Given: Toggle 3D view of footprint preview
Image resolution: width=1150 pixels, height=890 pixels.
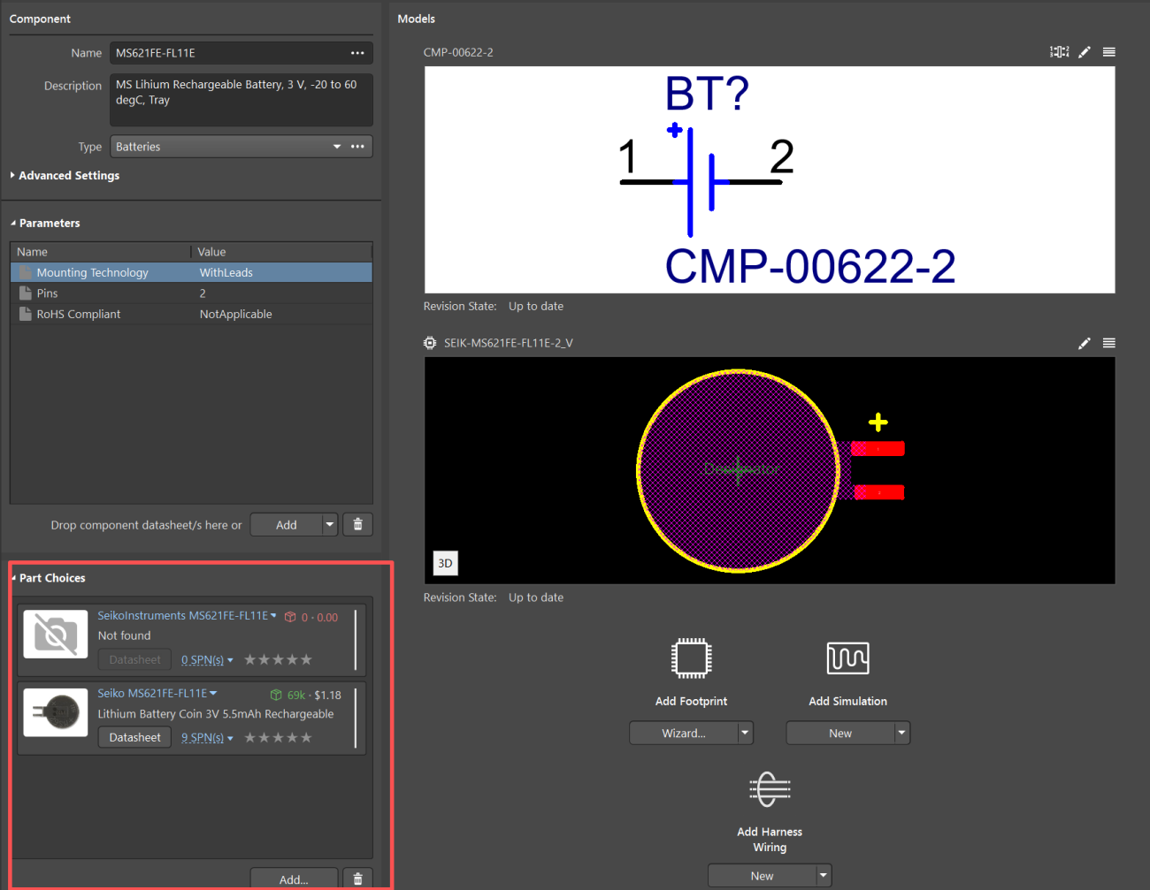Looking at the screenshot, I should click(x=445, y=563).
